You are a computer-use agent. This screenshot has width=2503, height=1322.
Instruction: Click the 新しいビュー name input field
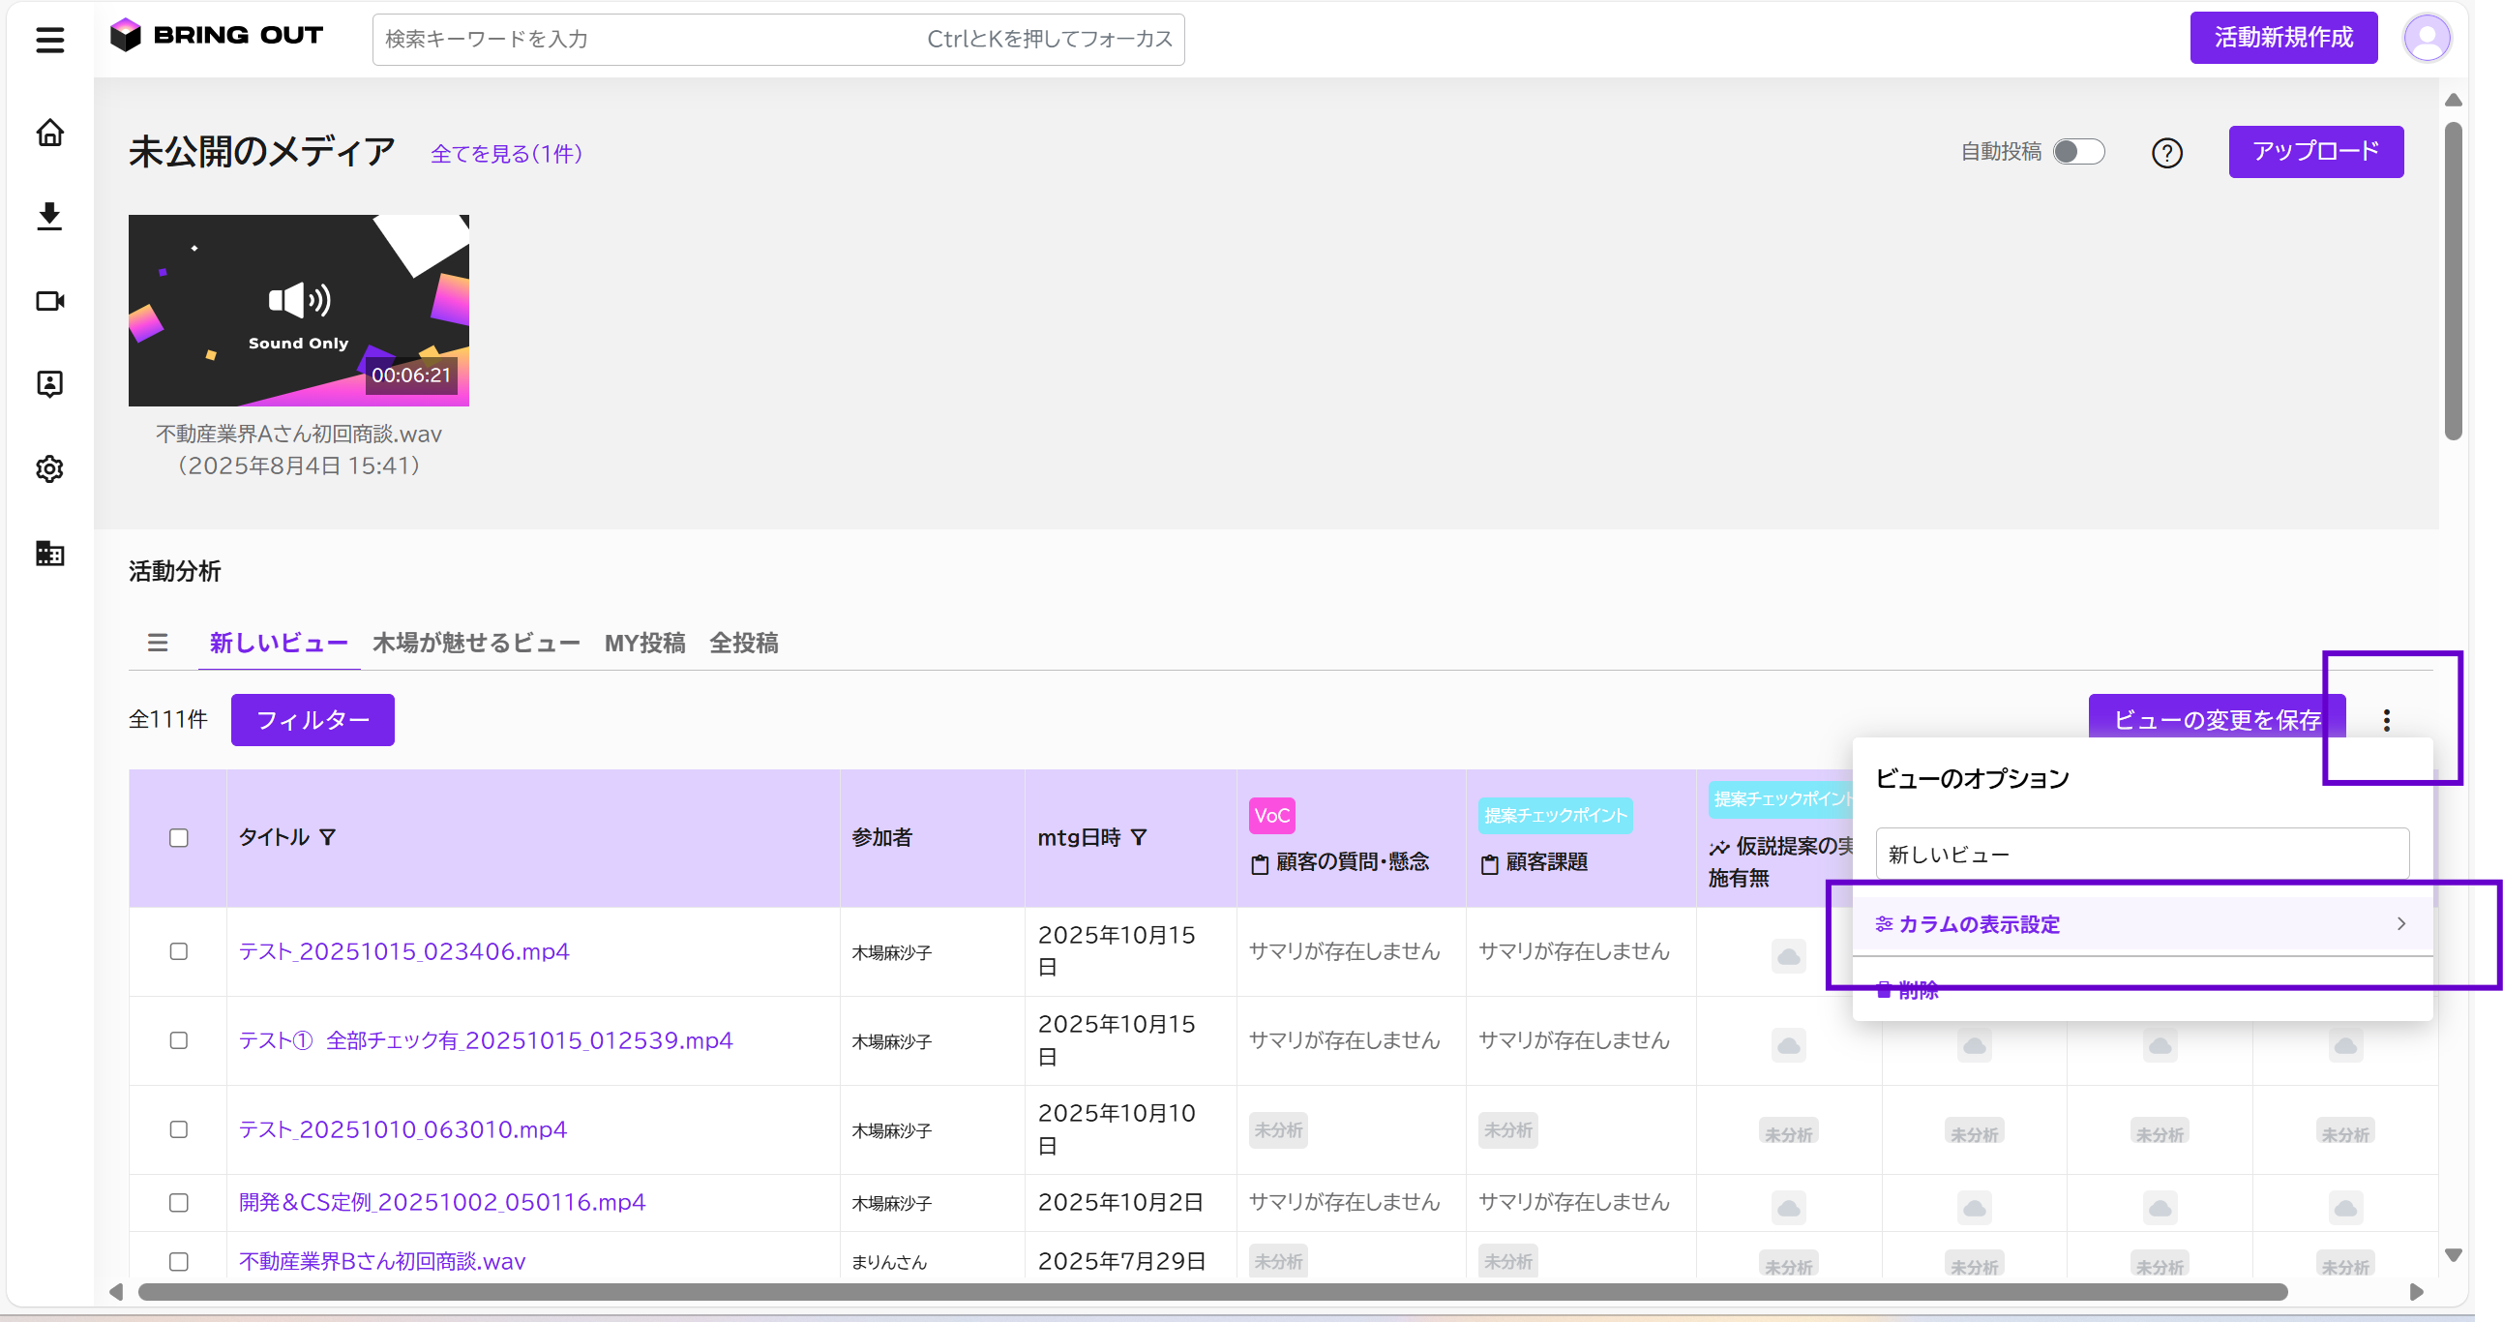point(2141,855)
